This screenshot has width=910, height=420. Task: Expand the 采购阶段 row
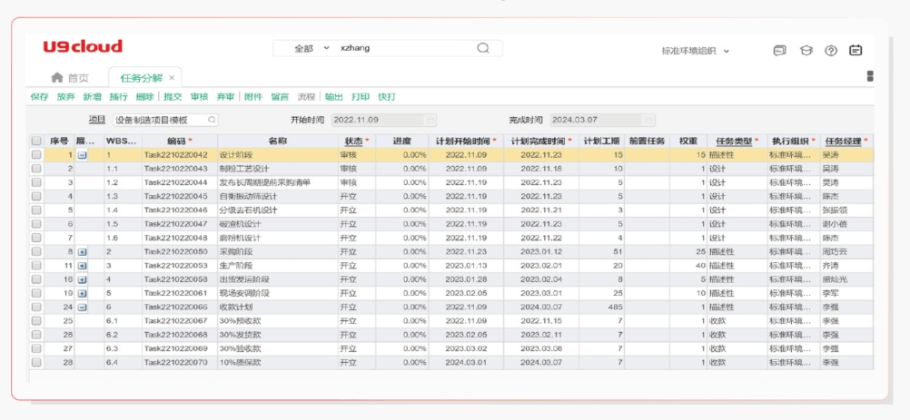(x=83, y=252)
